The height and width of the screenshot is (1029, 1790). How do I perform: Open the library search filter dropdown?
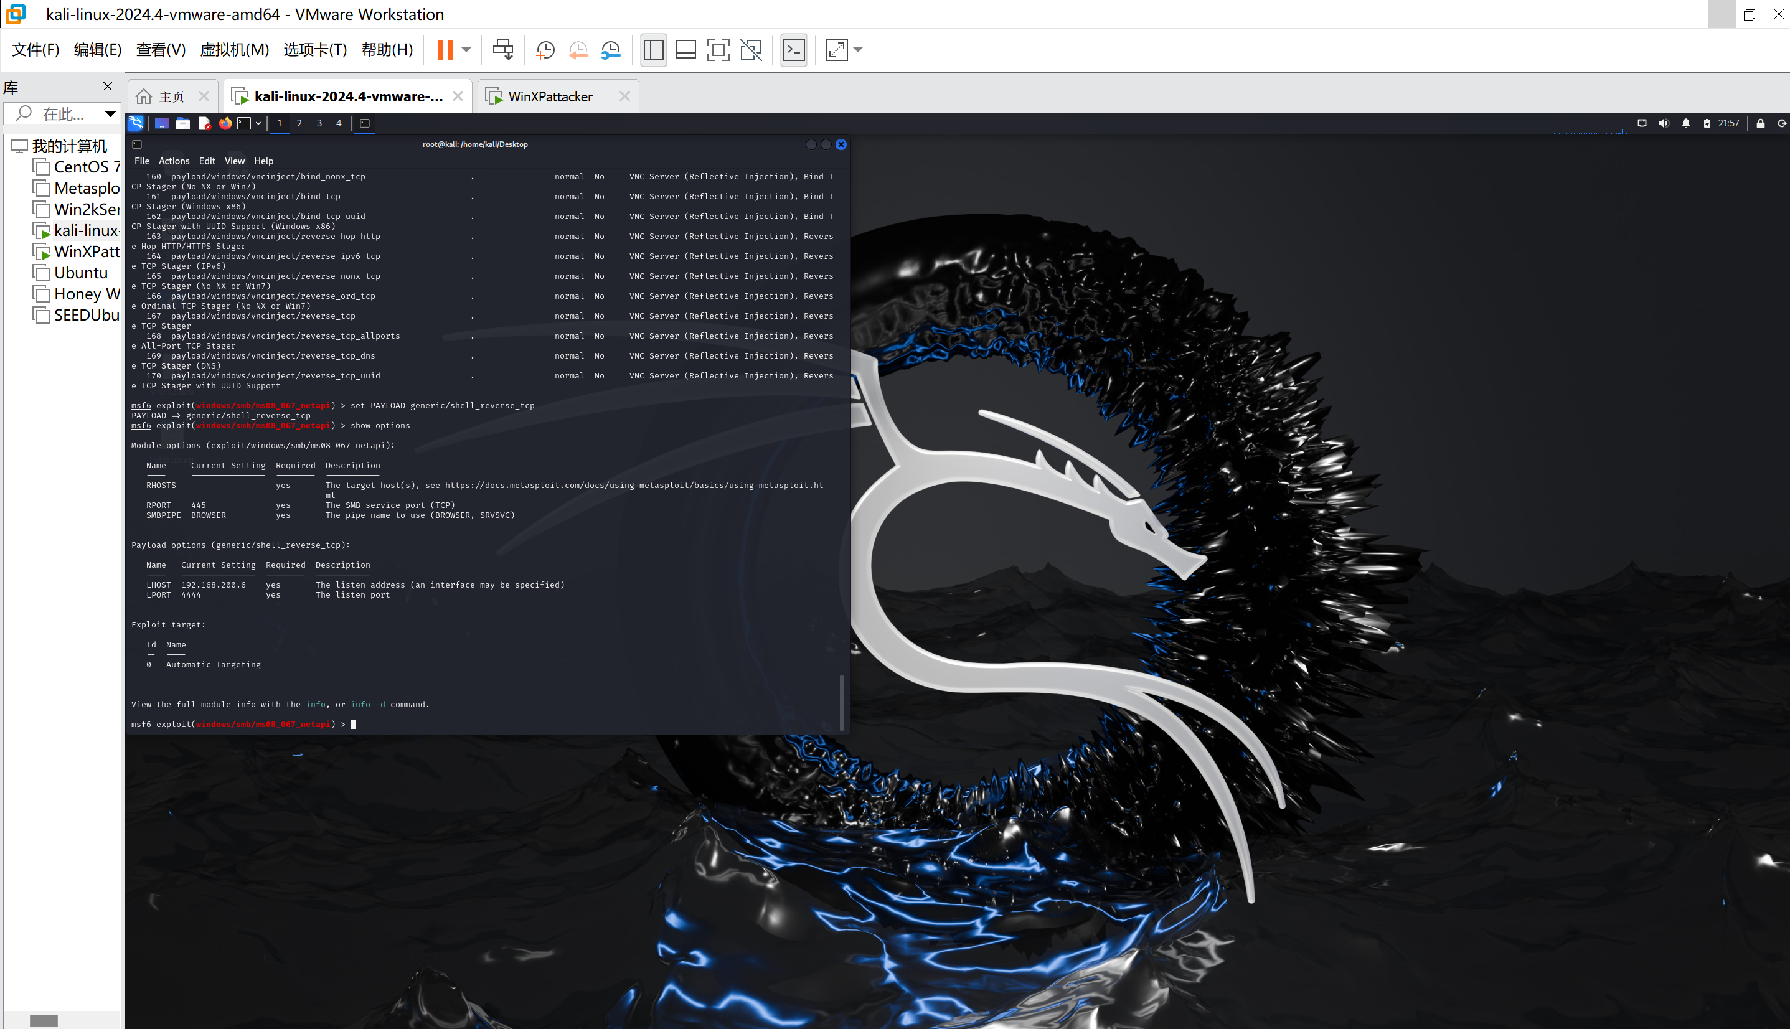pos(110,113)
